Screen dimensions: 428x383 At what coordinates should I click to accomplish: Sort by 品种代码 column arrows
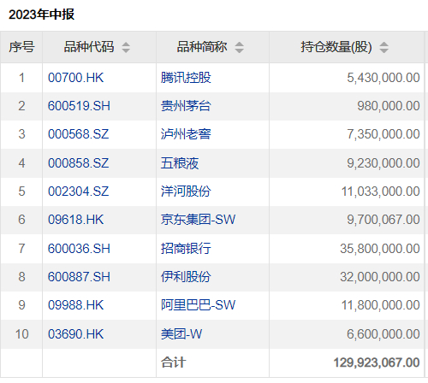coord(126,47)
